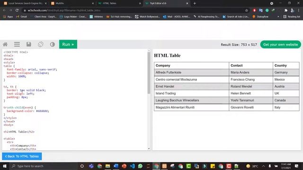The width and height of the screenshot is (303, 170).
Task: Select the Alfreds Futterkiste cell
Action: pos(191,72)
